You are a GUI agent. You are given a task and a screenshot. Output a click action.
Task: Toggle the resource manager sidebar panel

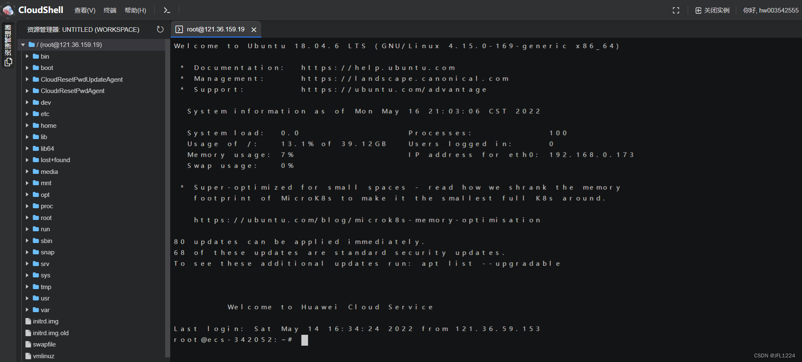pyautogui.click(x=8, y=45)
